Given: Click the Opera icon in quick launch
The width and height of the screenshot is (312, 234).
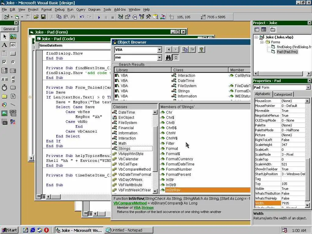Looking at the screenshot, I should point(46,230).
